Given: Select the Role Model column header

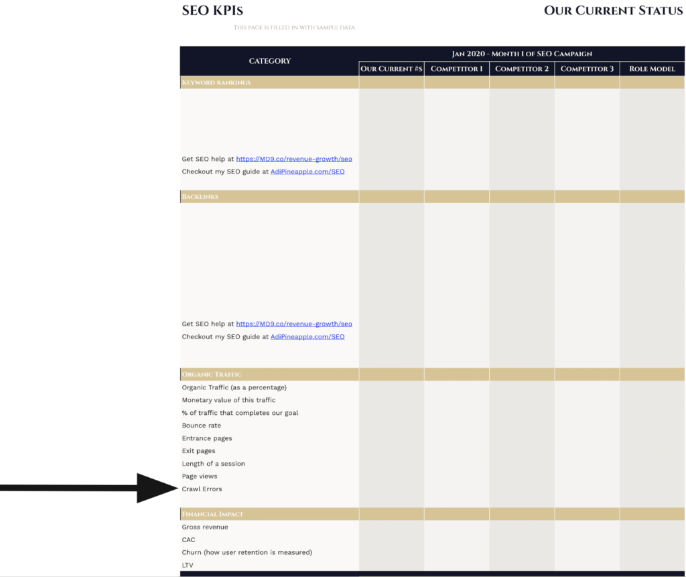Looking at the screenshot, I should click(x=653, y=69).
